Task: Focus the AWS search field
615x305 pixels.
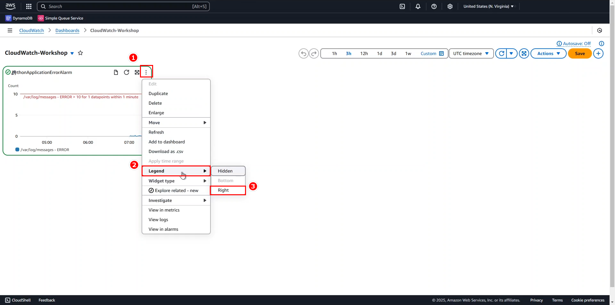Action: click(x=123, y=6)
